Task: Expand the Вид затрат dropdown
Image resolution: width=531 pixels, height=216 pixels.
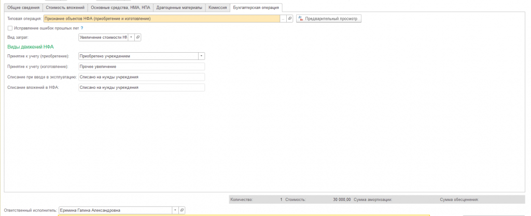Action: [x=131, y=37]
